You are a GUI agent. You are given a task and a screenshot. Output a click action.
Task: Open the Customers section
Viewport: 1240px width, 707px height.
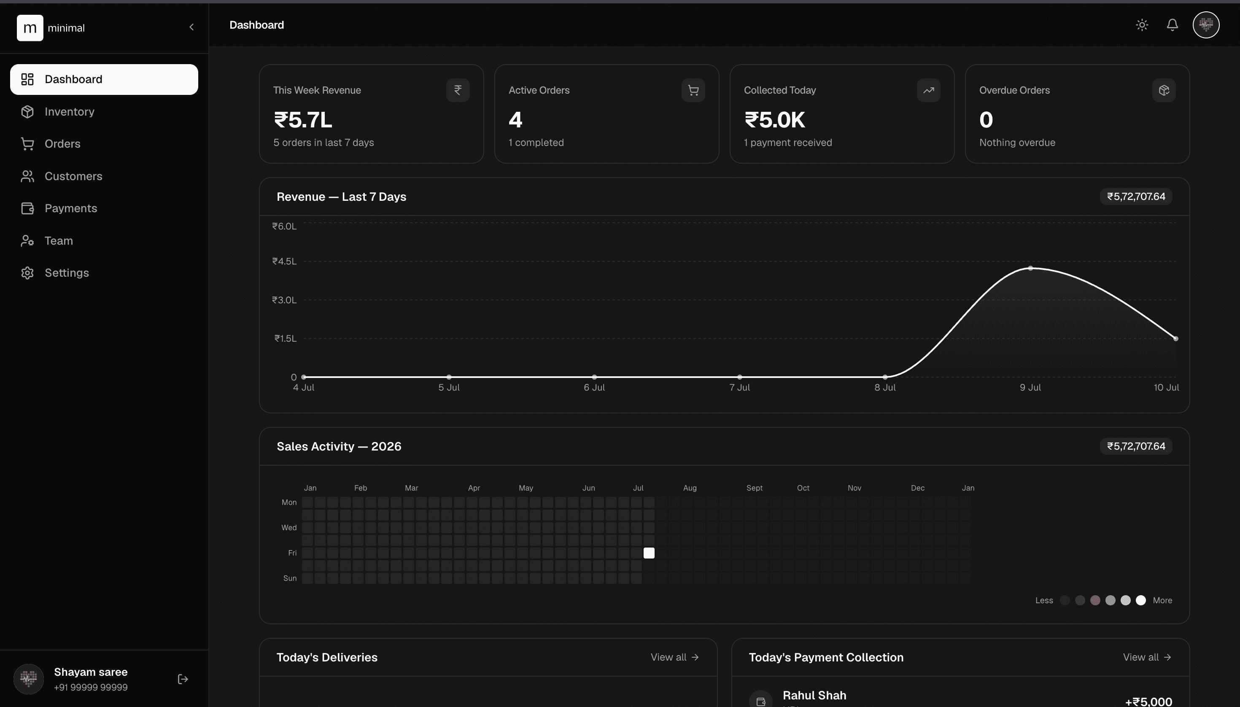[x=104, y=176]
